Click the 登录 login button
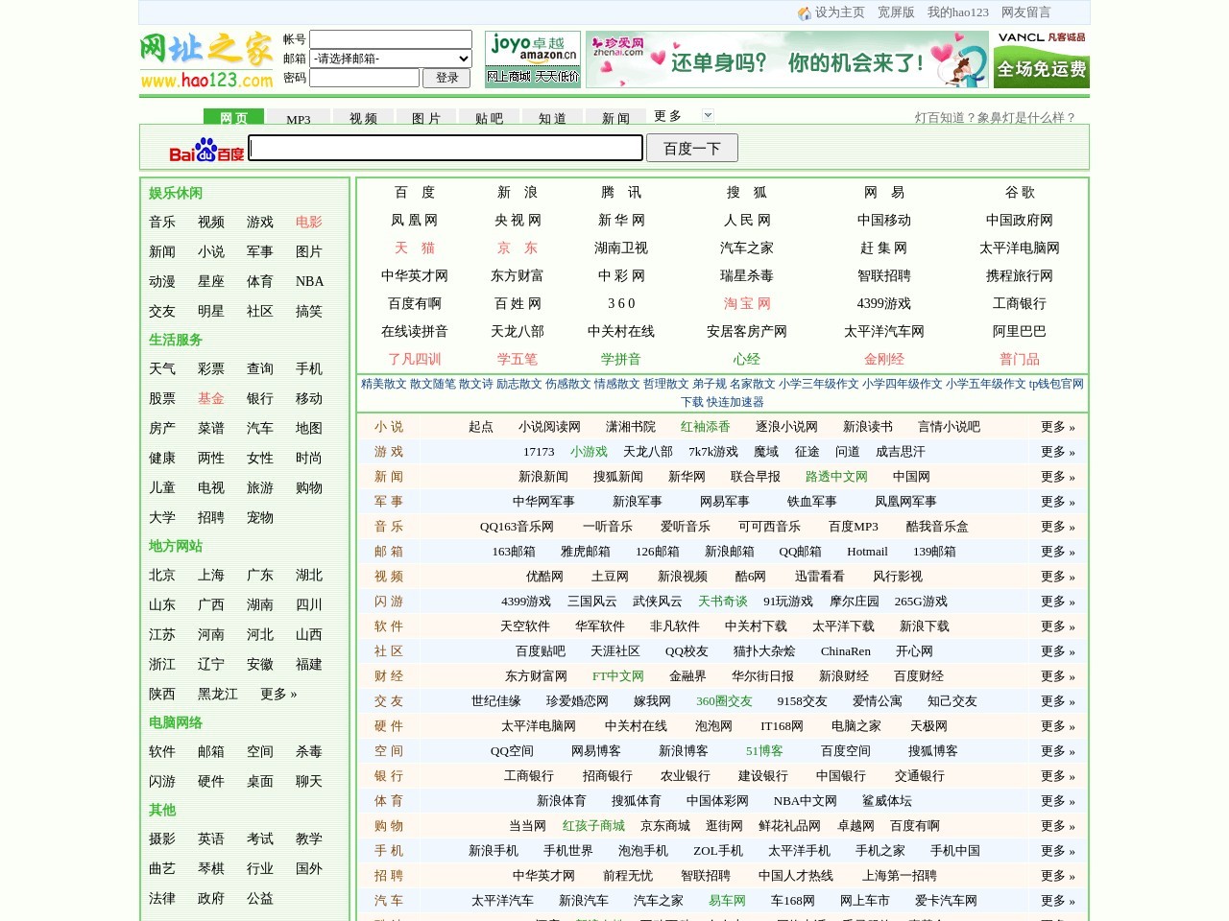 point(446,78)
